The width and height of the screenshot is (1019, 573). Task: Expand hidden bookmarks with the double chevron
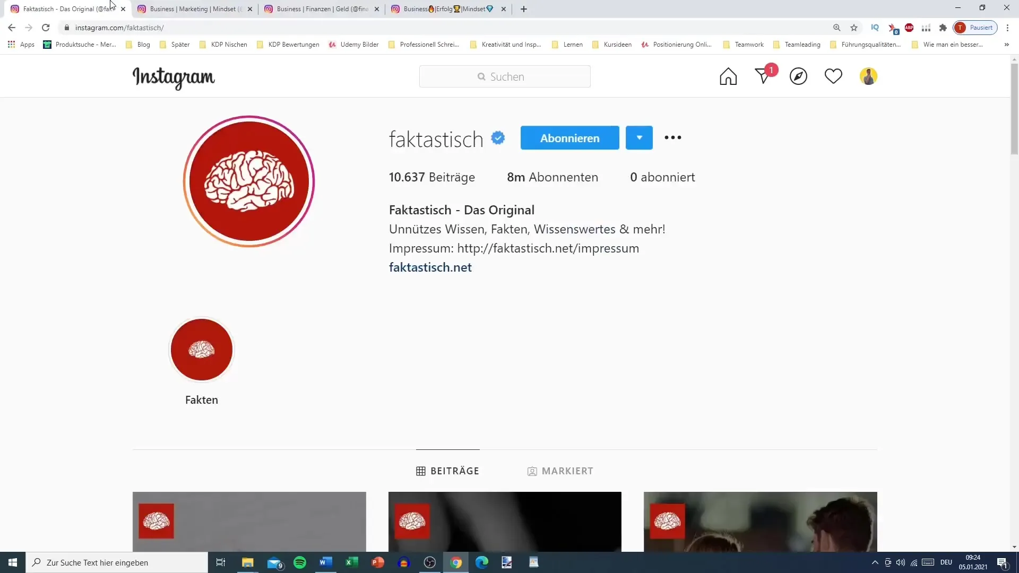pos(1006,45)
